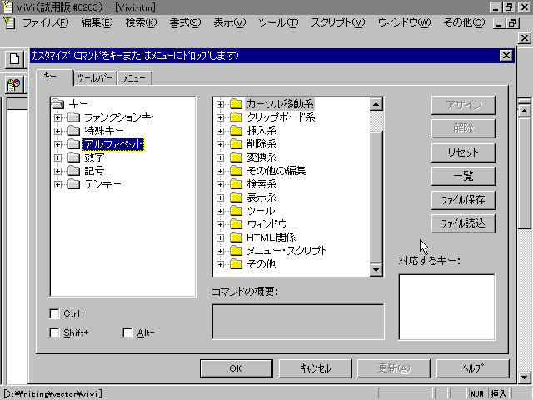This screenshot has height=400, width=533.
Task: Select the その他の編集 item label
Action: [x=276, y=171]
